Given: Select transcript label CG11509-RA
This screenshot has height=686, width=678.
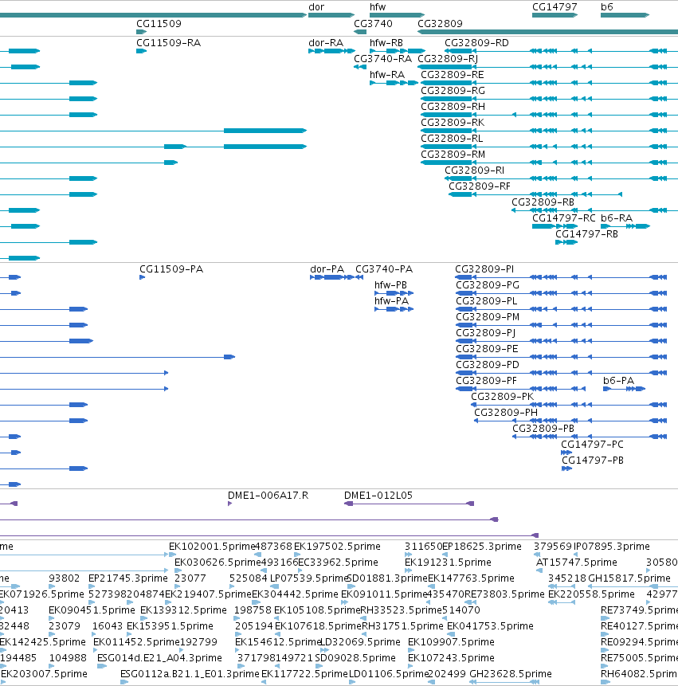Looking at the screenshot, I should [x=168, y=43].
